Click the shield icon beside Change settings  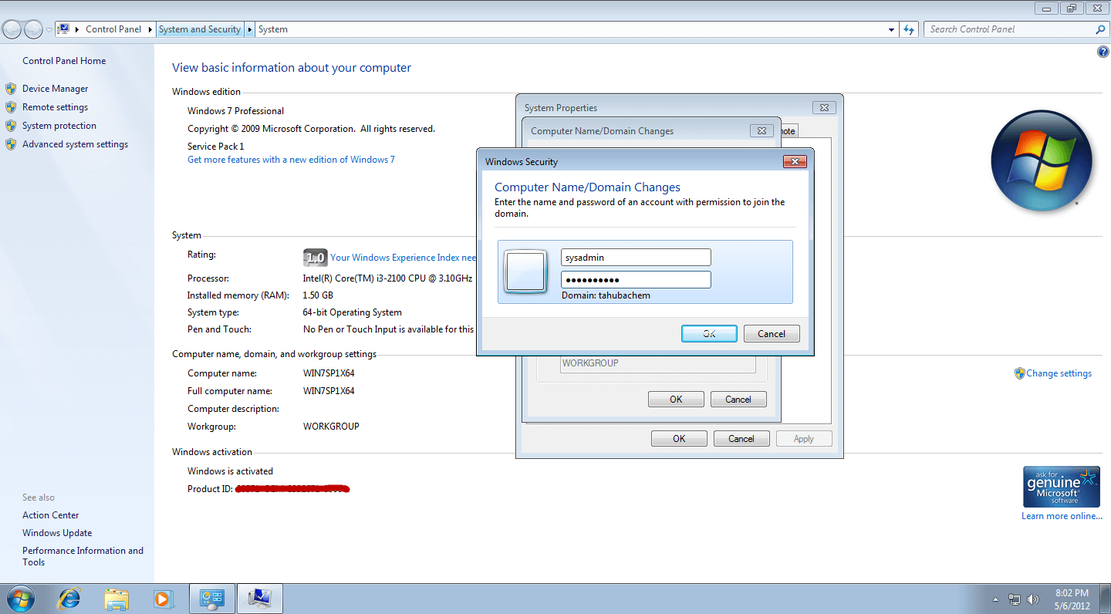coord(1020,373)
